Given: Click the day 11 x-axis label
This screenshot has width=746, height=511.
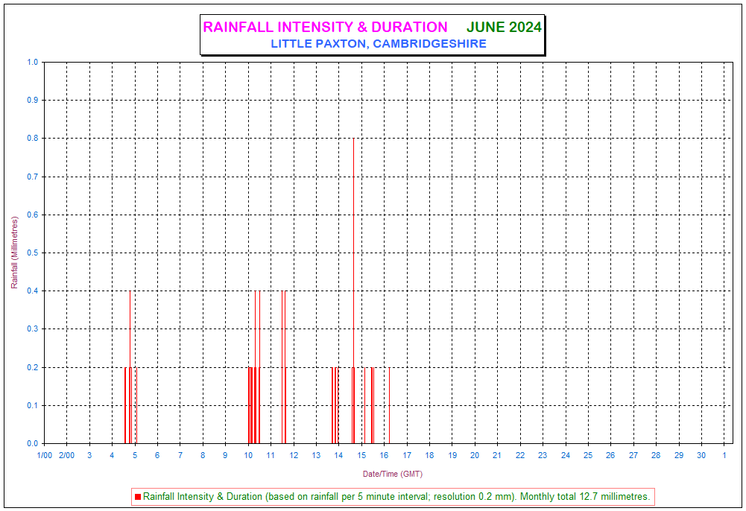Looking at the screenshot, I should pyautogui.click(x=271, y=455).
